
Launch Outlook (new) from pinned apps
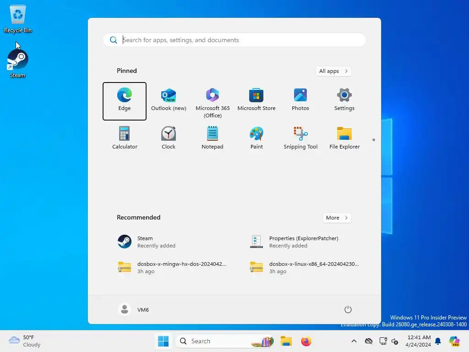(169, 101)
